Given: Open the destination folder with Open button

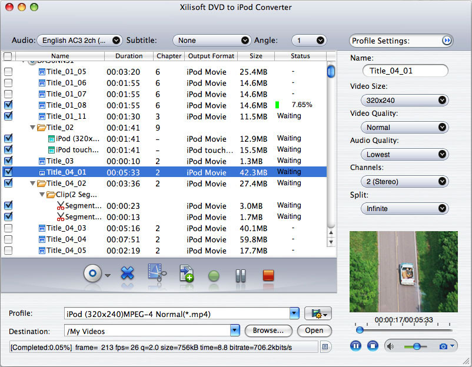Looking at the screenshot, I should pyautogui.click(x=314, y=331).
